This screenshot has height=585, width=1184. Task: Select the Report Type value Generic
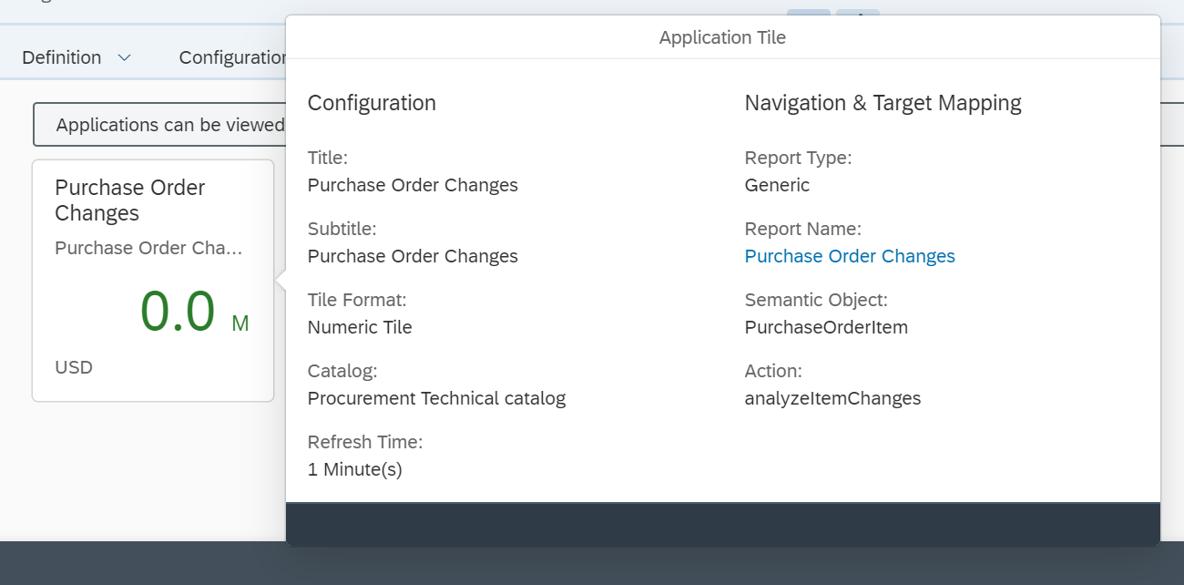[x=777, y=185]
